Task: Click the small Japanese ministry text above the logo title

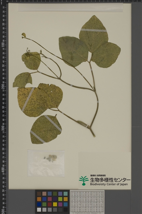Action: pyautogui.click(x=98, y=175)
